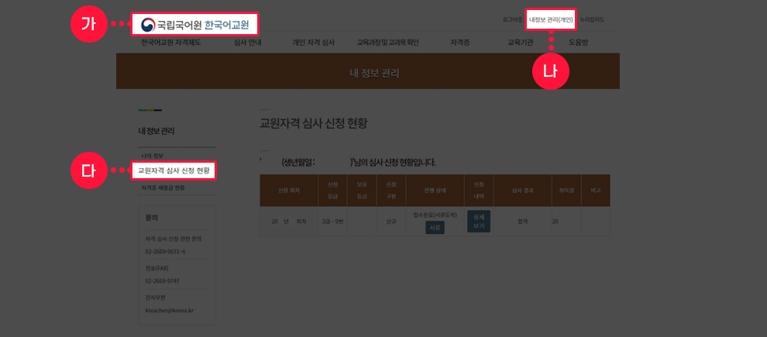Image resolution: width=767 pixels, height=337 pixels.
Task: Select the 자격증 menu item
Action: point(460,43)
